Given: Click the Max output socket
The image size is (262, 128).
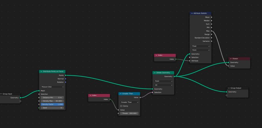Looking at the screenshot, I should click(212, 31).
